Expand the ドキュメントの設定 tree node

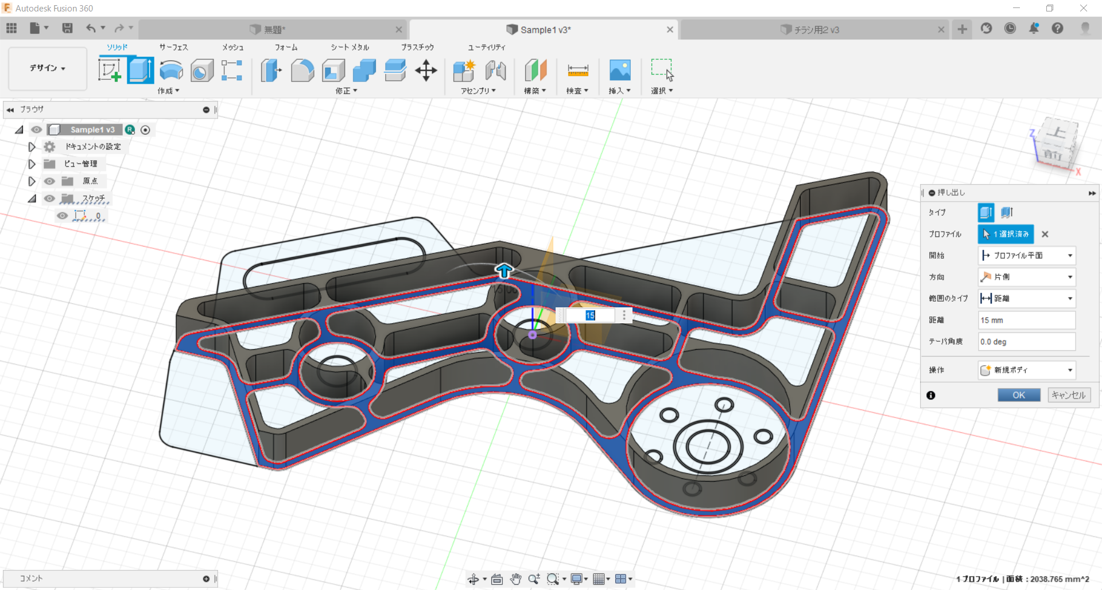pyautogui.click(x=32, y=147)
